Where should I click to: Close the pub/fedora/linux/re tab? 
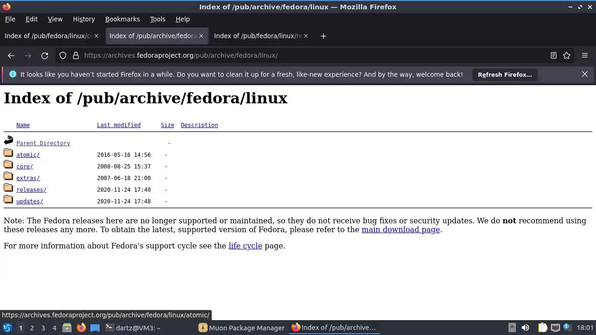[306, 36]
